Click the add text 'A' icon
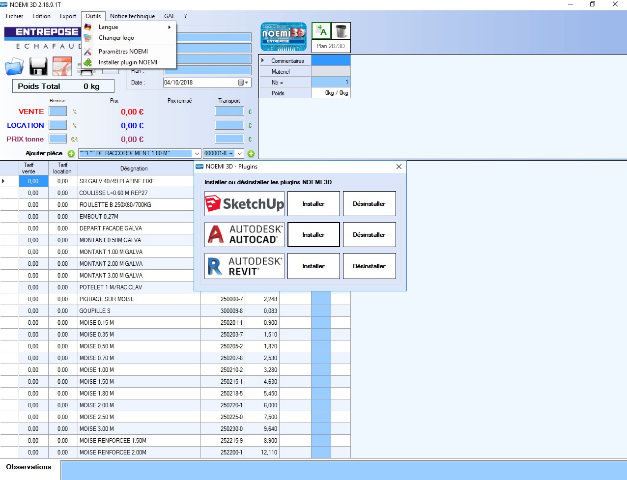The image size is (627, 480). [321, 31]
